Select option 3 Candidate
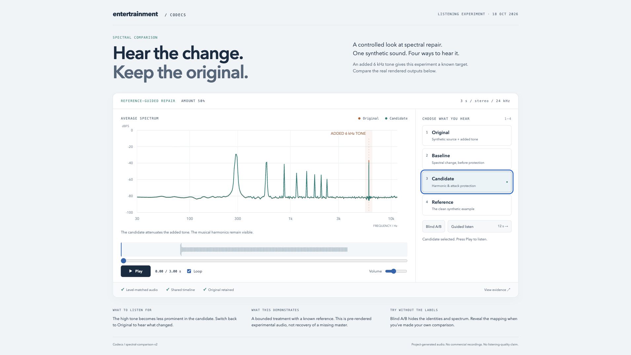The image size is (631, 355). tap(466, 182)
